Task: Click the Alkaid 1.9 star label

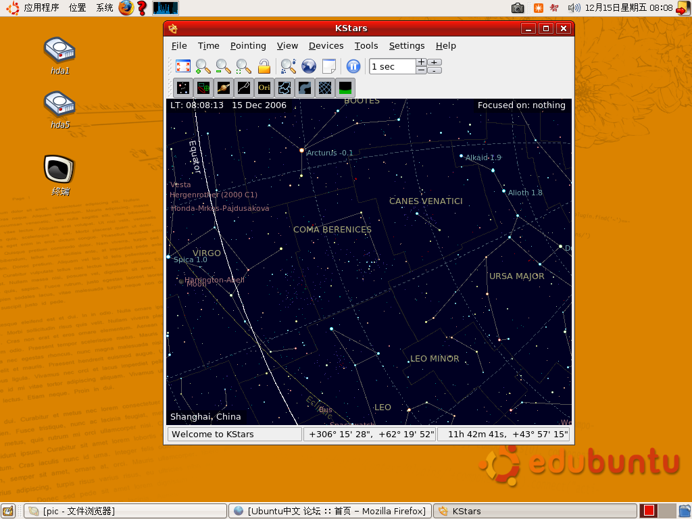Action: tap(484, 157)
